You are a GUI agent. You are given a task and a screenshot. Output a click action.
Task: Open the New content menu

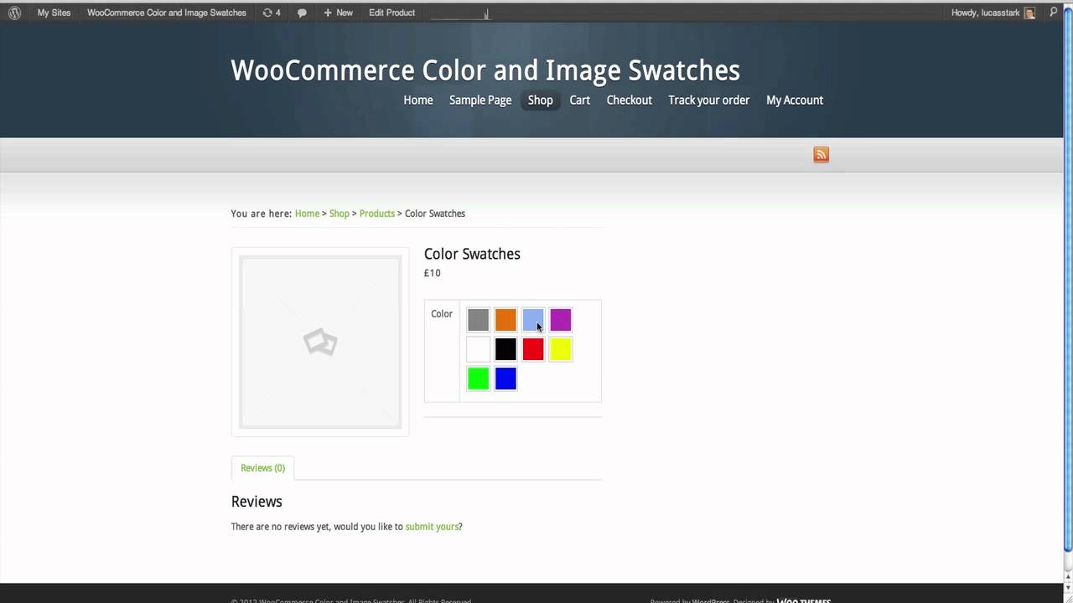(x=338, y=13)
